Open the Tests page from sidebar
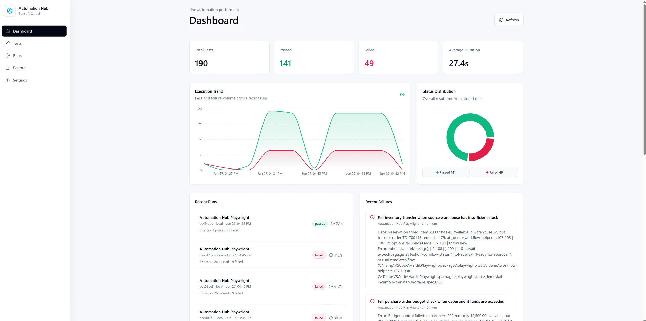Viewport: 646px width, 321px height. (x=34, y=43)
